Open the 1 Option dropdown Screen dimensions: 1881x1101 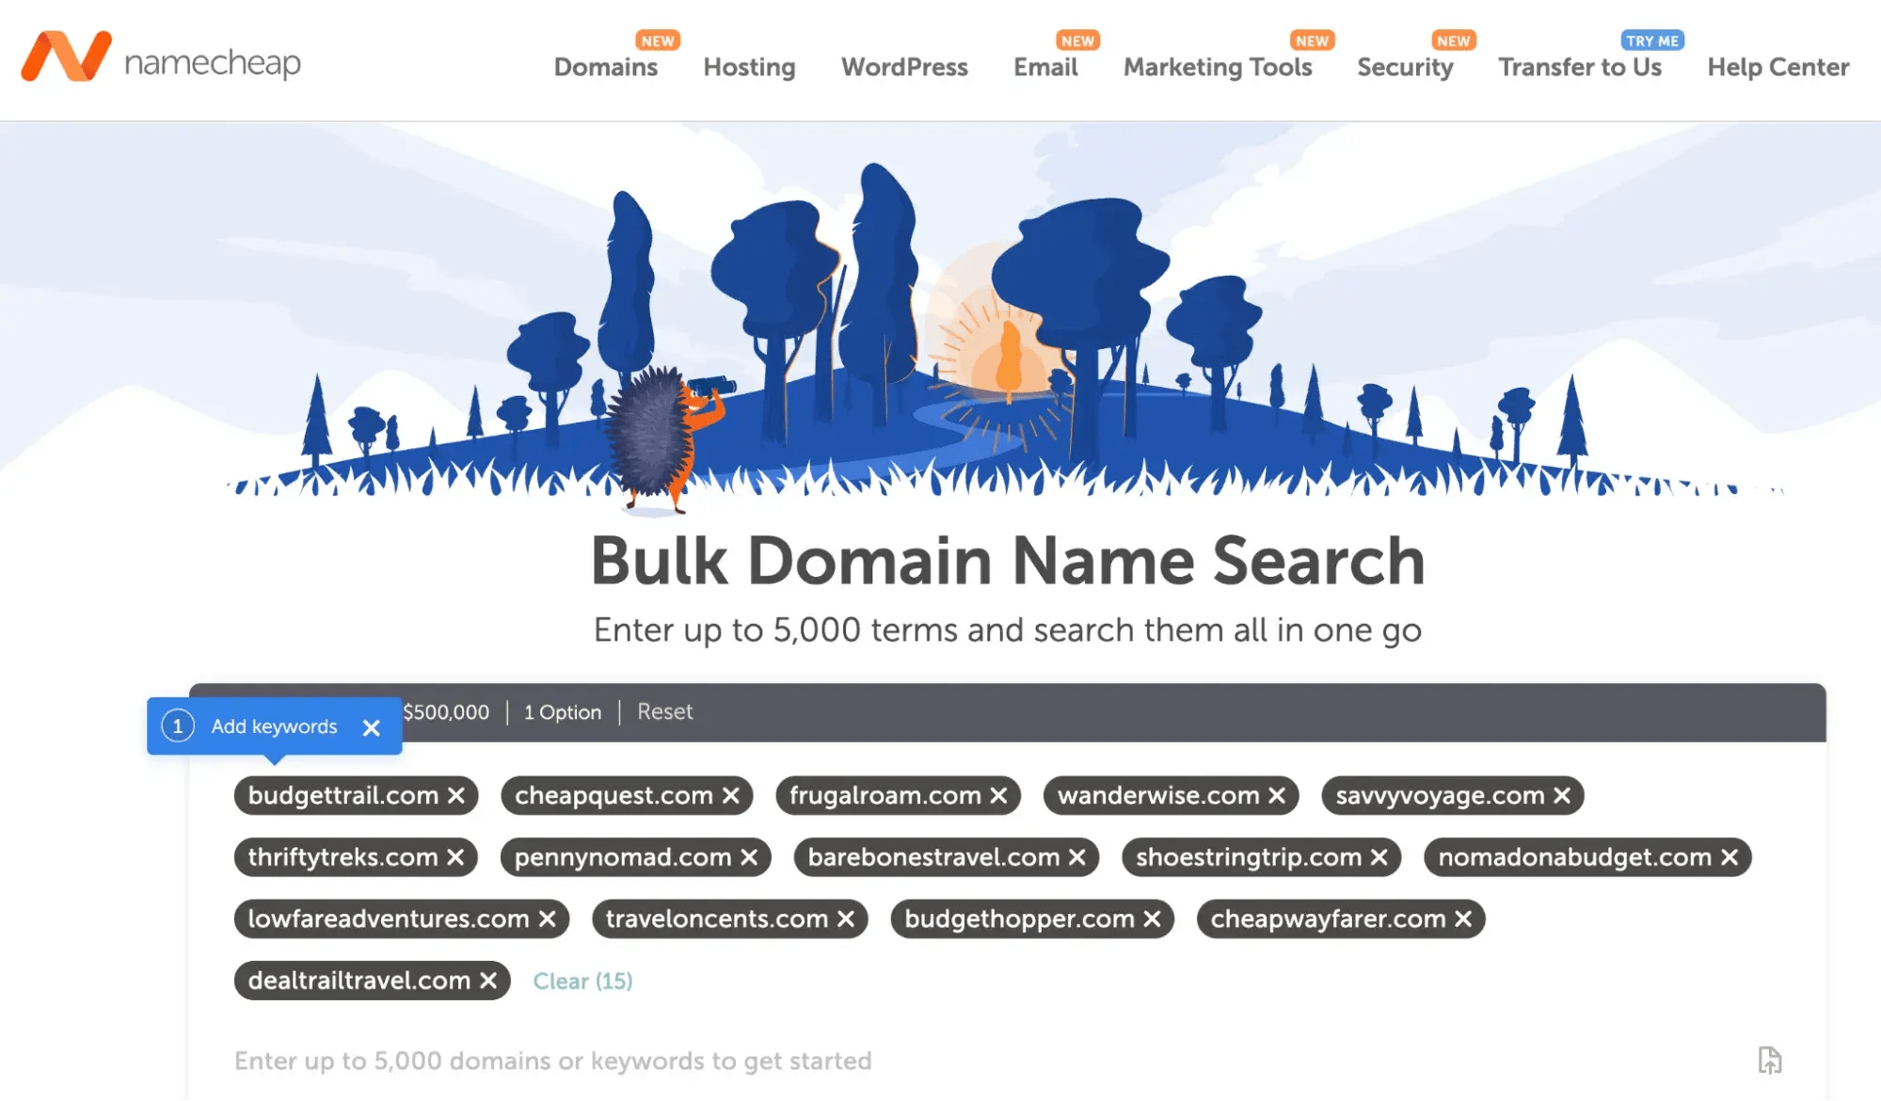(562, 711)
